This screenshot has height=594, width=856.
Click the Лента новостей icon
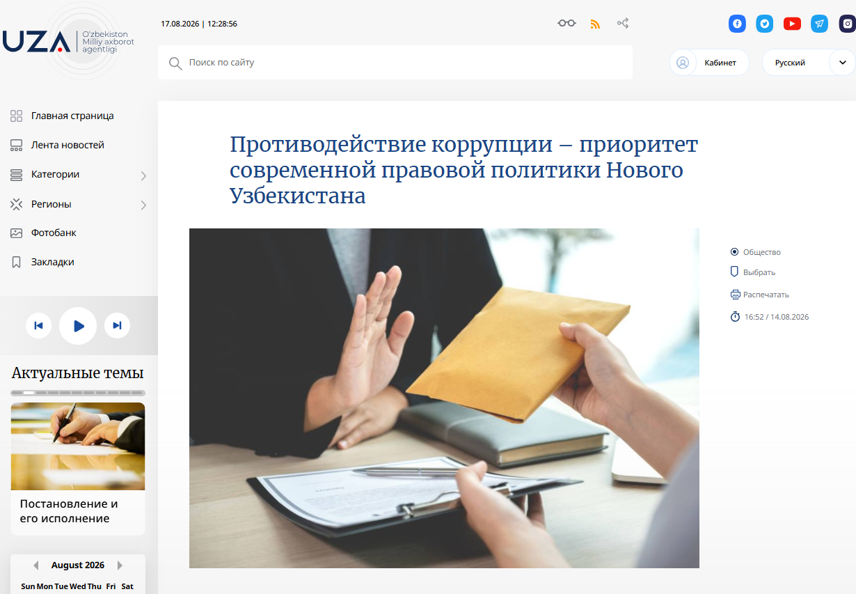[16, 146]
